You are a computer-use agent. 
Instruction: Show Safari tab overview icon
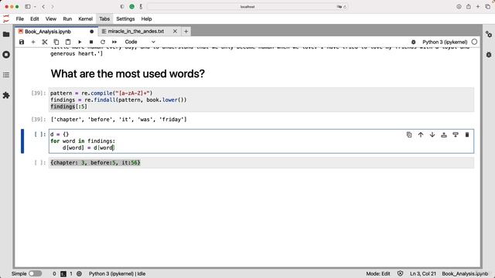tap(487, 7)
